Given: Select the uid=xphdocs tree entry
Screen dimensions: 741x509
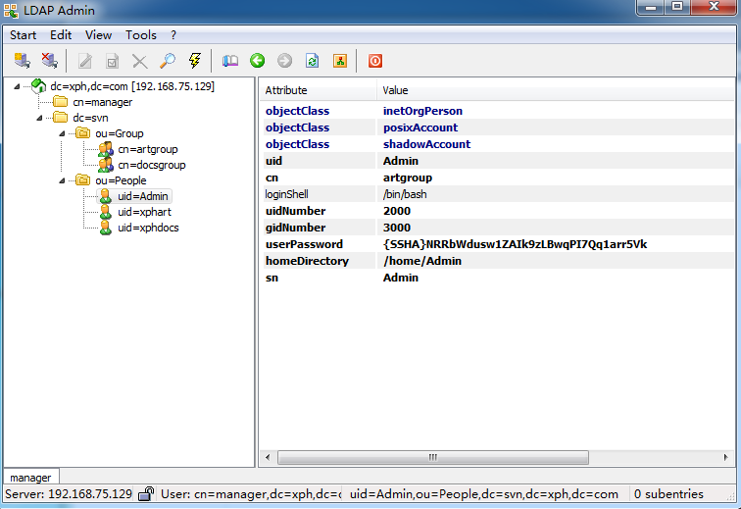Looking at the screenshot, I should (148, 228).
